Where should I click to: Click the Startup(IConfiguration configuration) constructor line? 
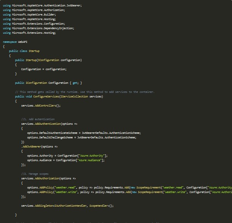pyautogui.click(x=49, y=60)
